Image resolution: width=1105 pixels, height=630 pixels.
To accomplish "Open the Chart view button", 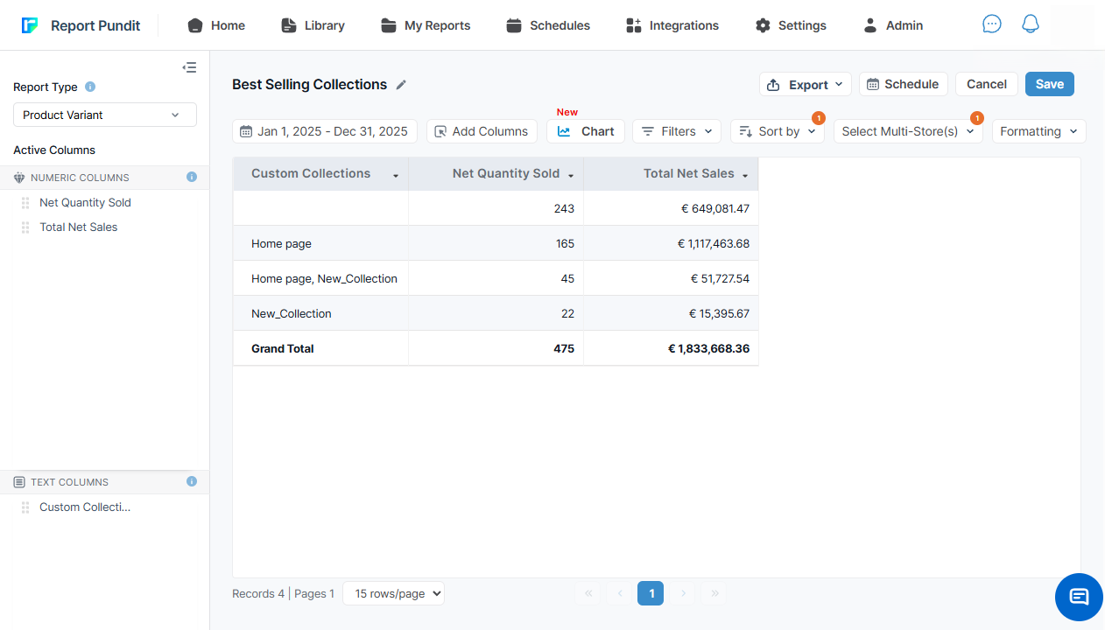I will point(586,131).
